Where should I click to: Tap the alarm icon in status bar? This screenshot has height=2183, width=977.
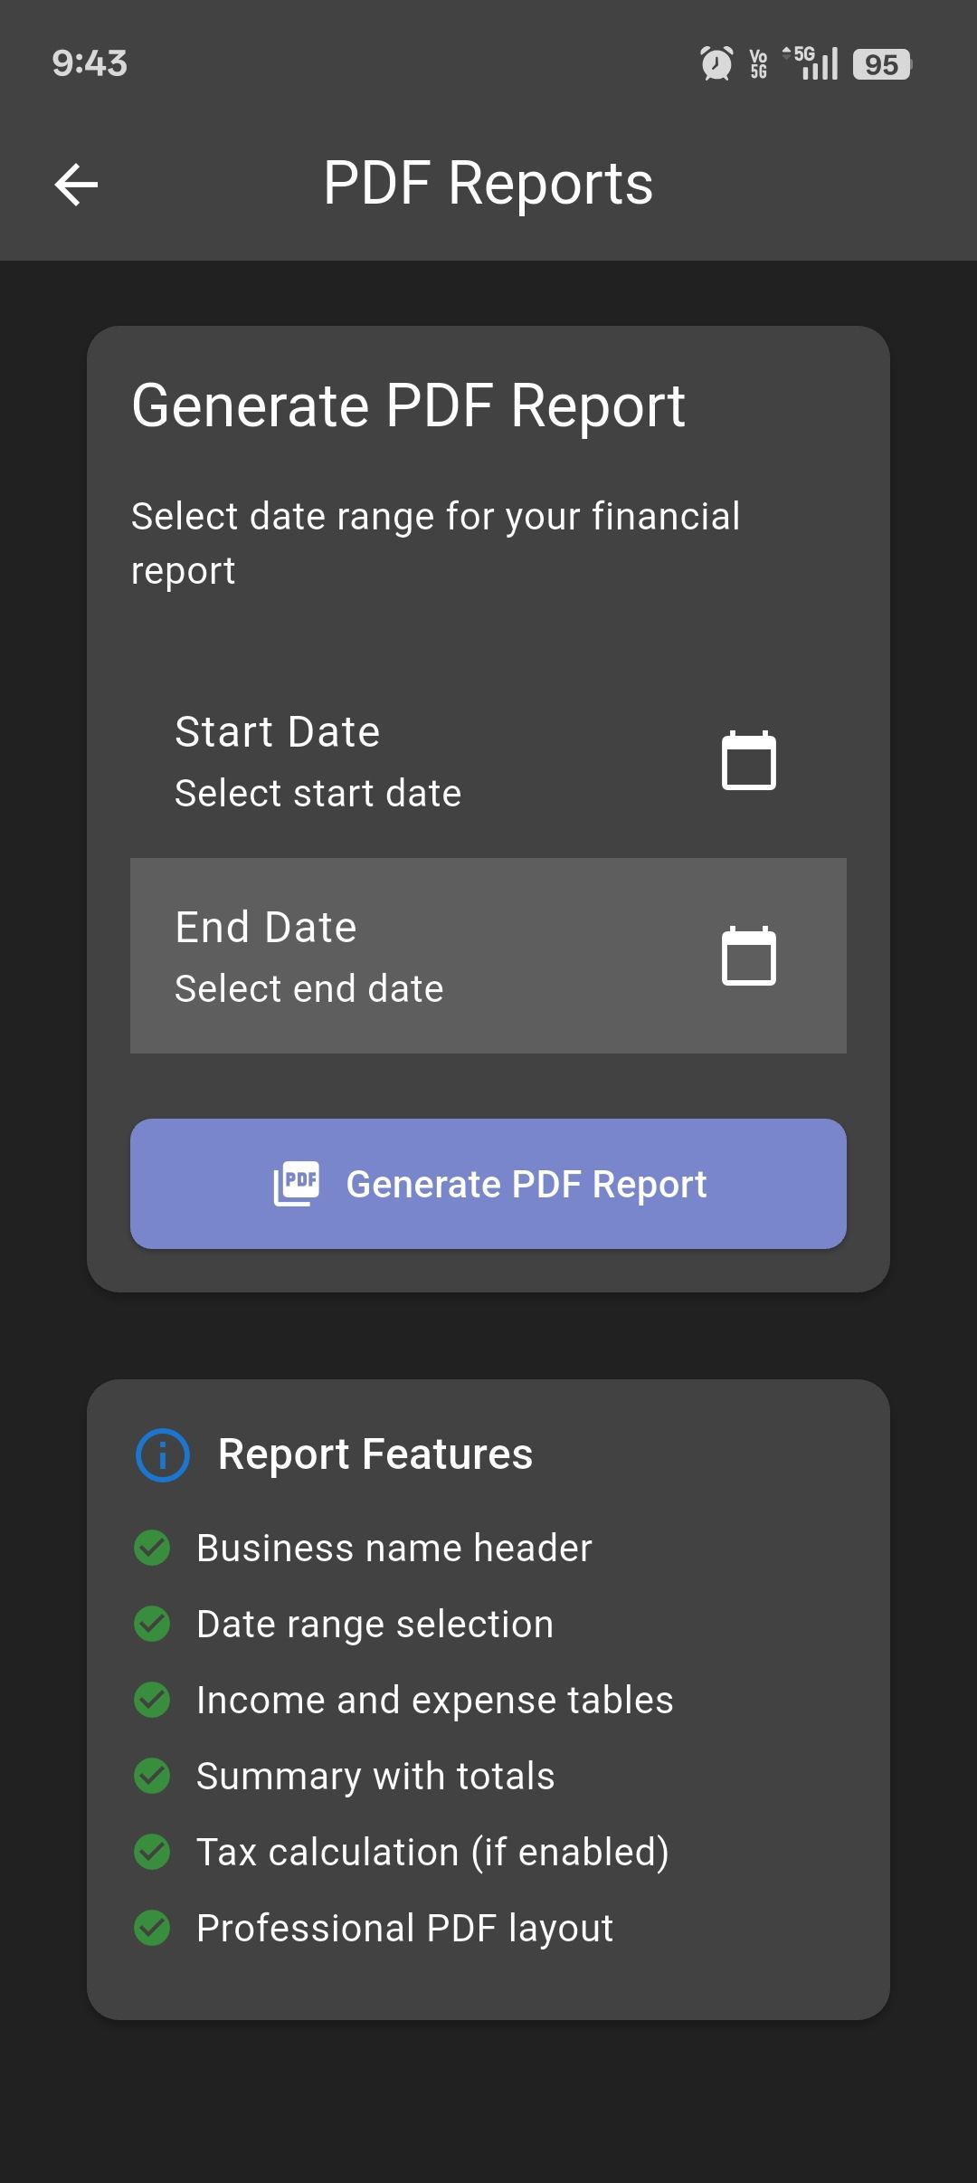[x=716, y=63]
